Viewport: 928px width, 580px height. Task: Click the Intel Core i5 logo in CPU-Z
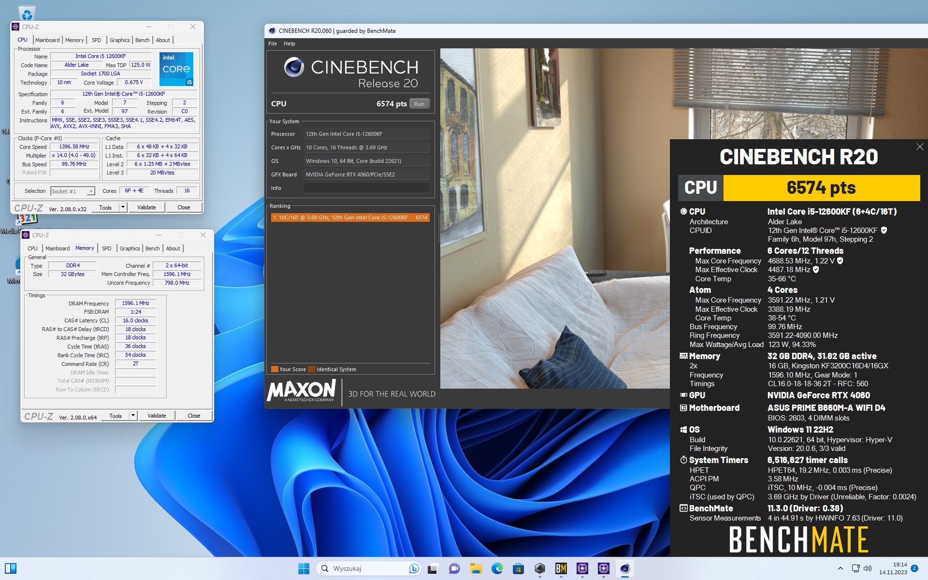coord(176,69)
